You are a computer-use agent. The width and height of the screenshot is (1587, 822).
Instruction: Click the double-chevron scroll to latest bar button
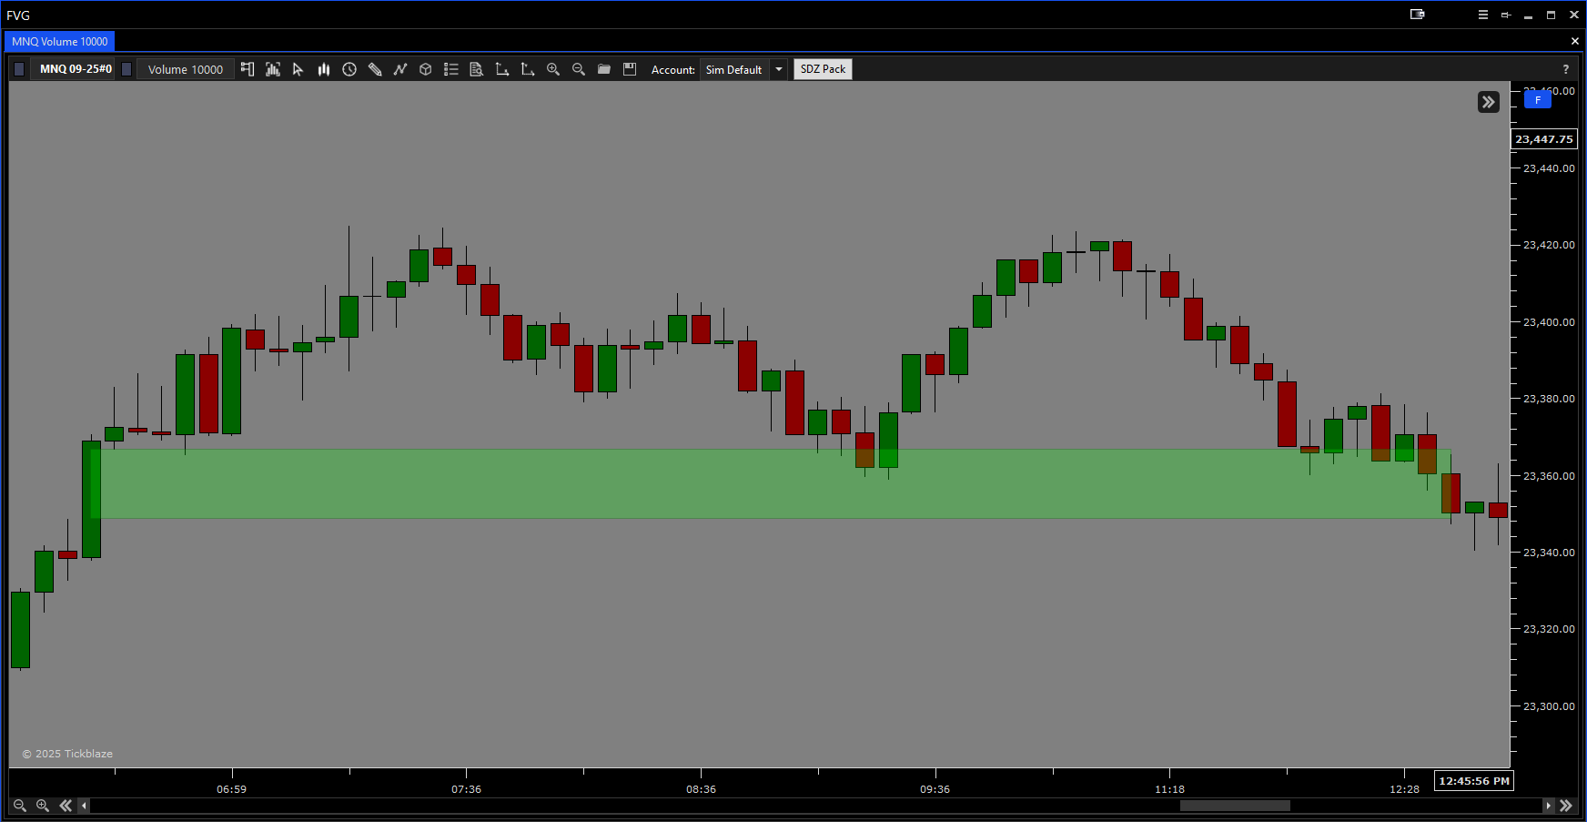coord(1489,102)
